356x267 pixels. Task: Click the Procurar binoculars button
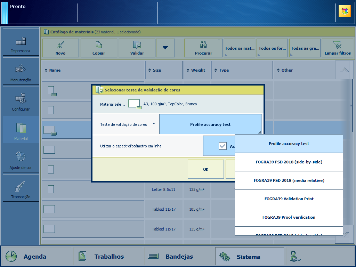point(203,48)
